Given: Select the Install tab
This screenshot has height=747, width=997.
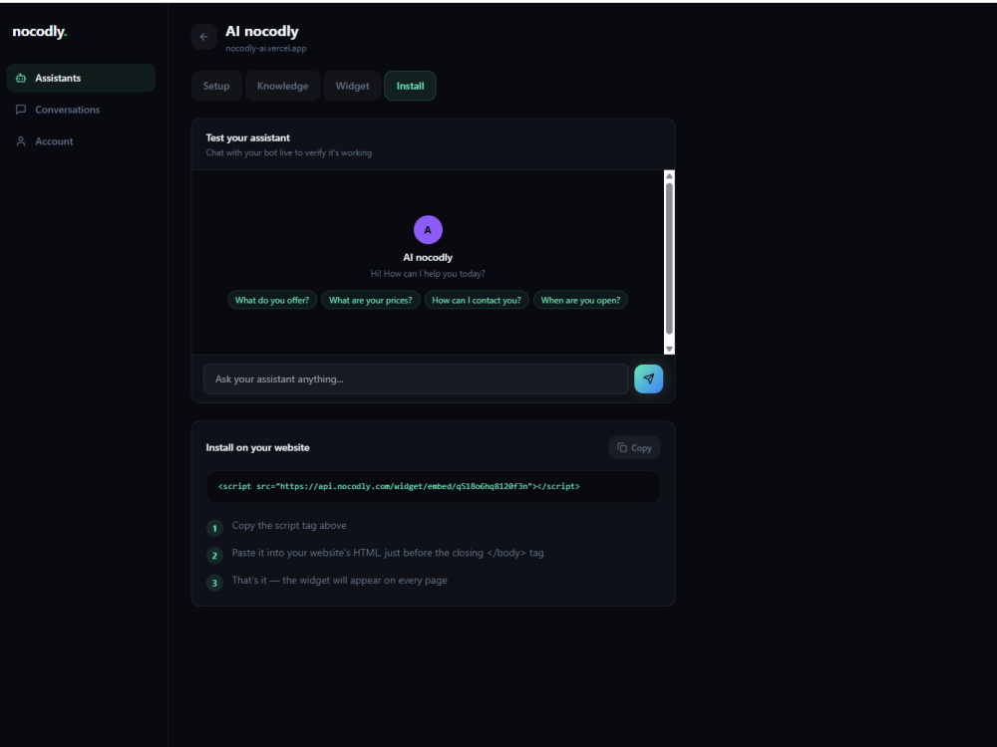Looking at the screenshot, I should (410, 86).
